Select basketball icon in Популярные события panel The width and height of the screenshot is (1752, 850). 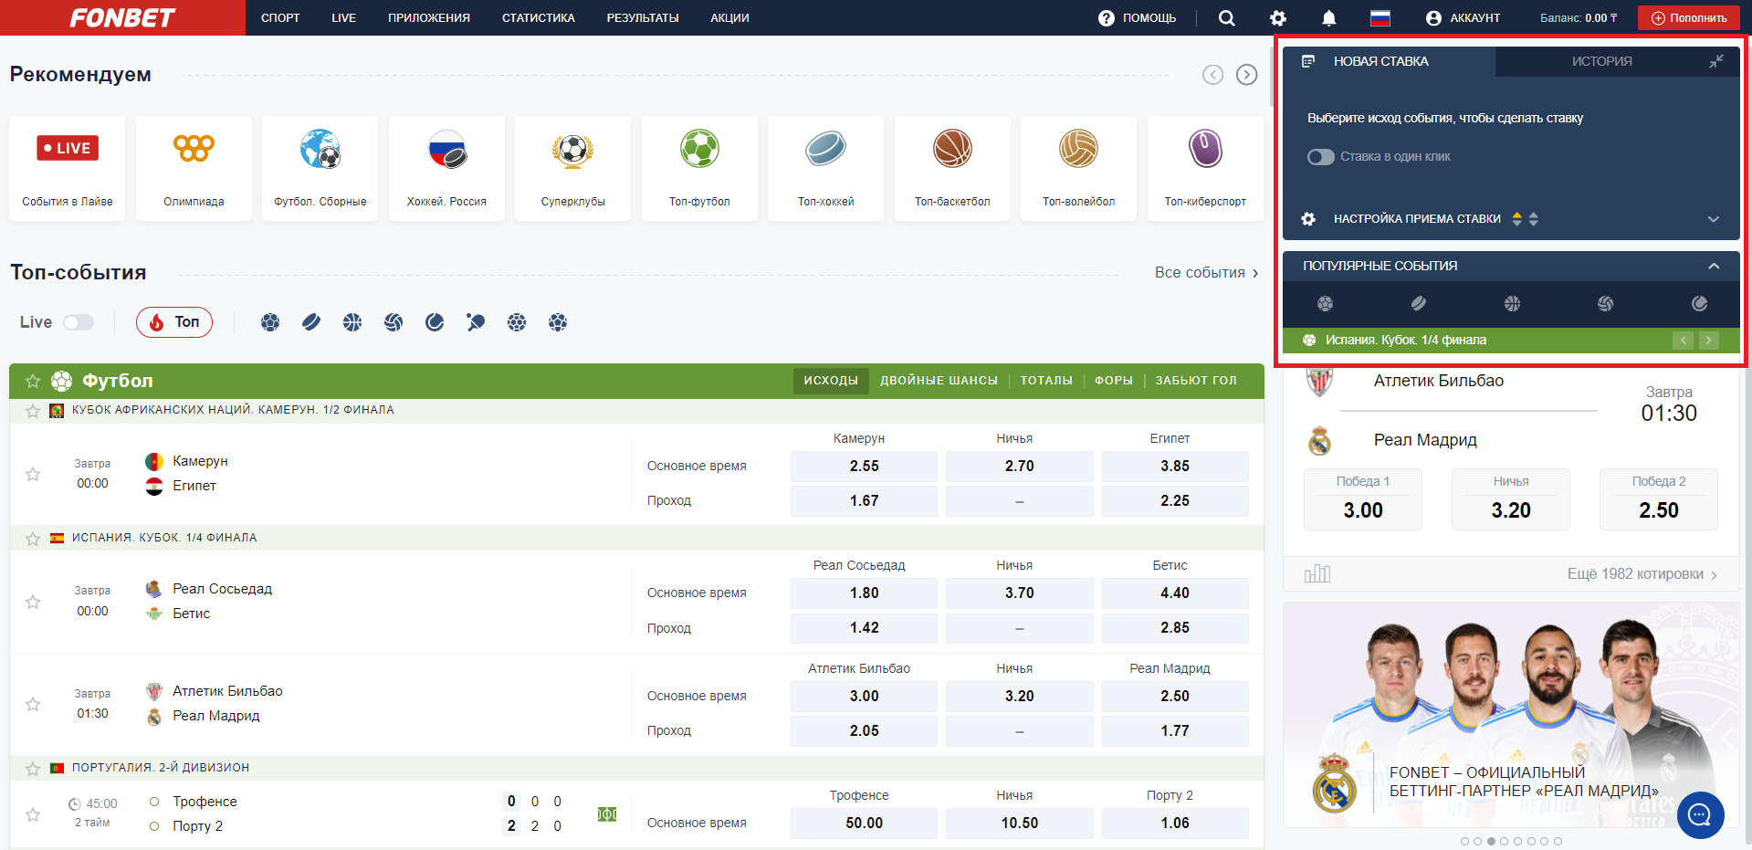coord(1513,304)
